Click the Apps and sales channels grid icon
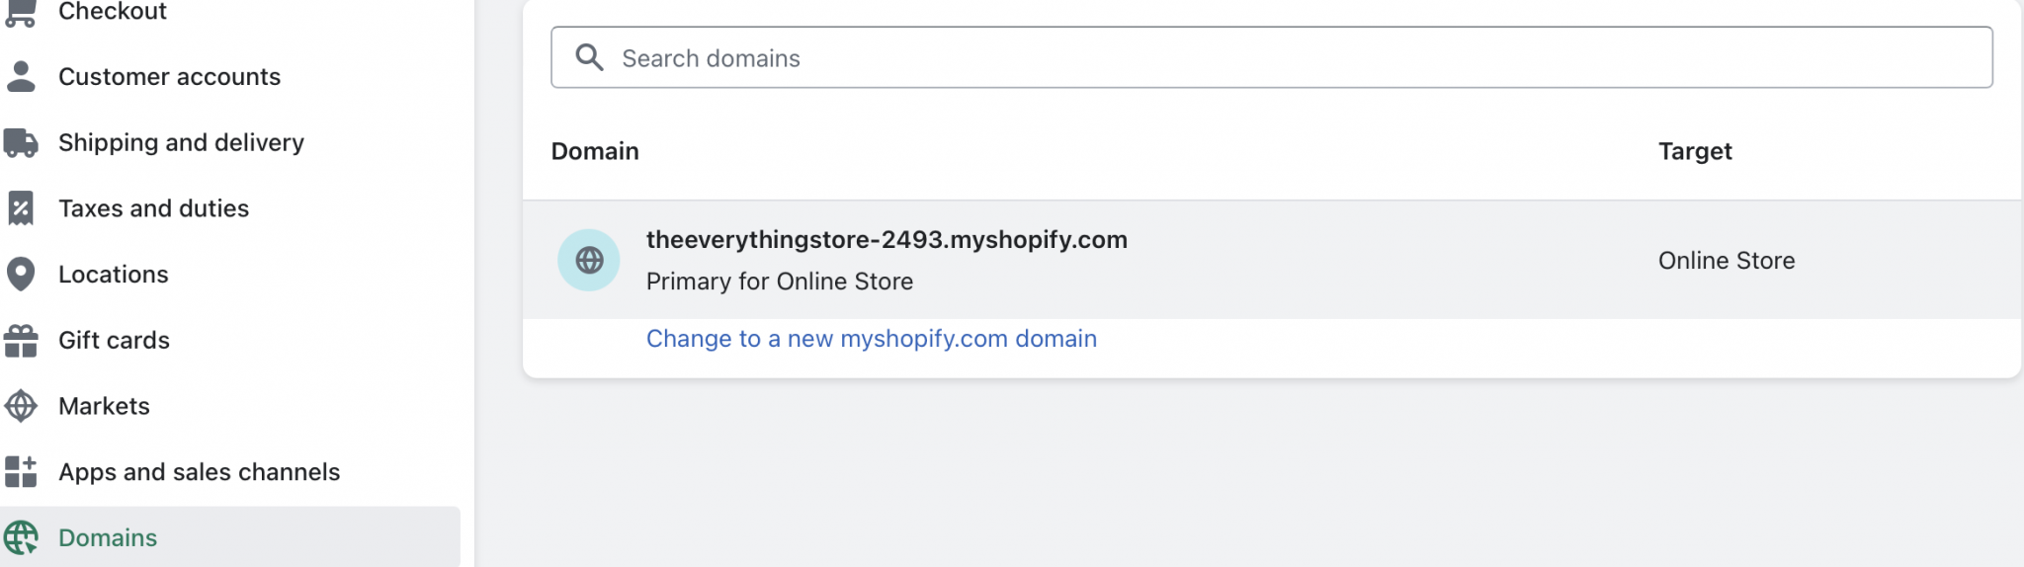The height and width of the screenshot is (567, 2024). point(21,471)
